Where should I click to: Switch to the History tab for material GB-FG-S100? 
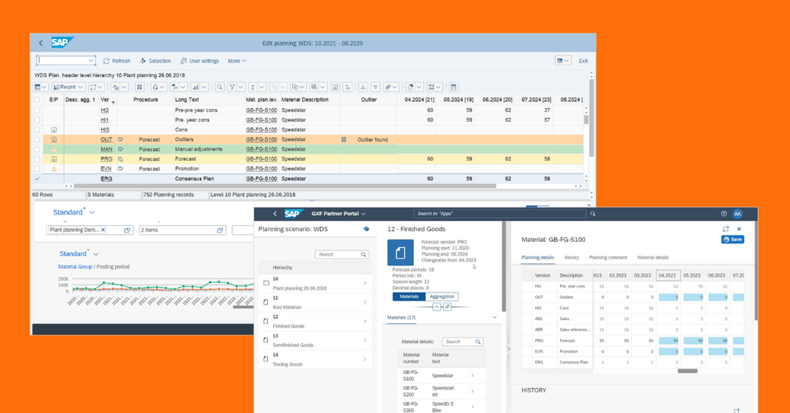[571, 257]
